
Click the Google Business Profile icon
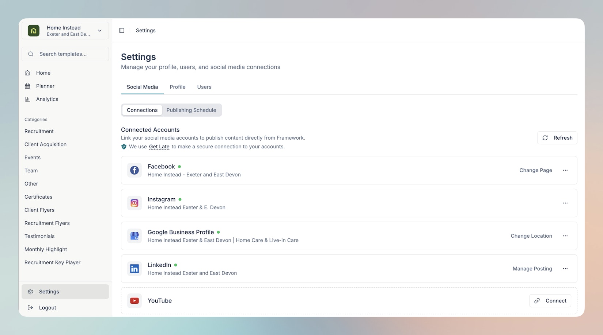134,236
